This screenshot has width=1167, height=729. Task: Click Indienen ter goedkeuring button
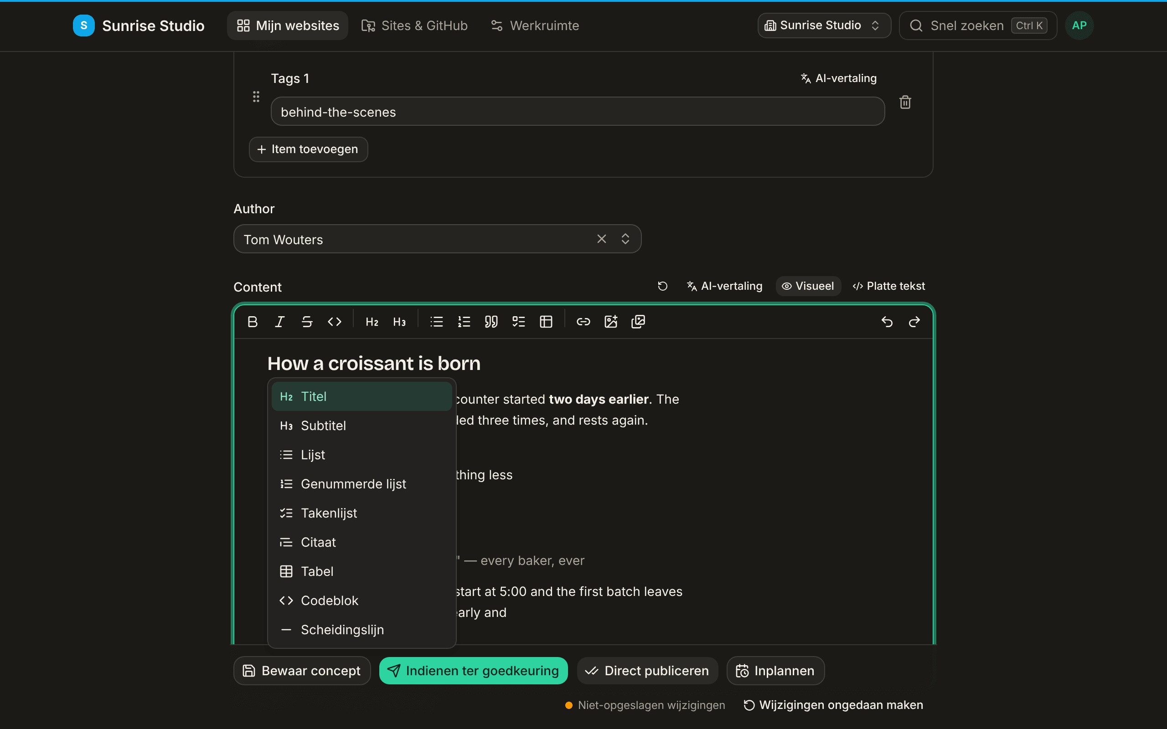(x=473, y=671)
